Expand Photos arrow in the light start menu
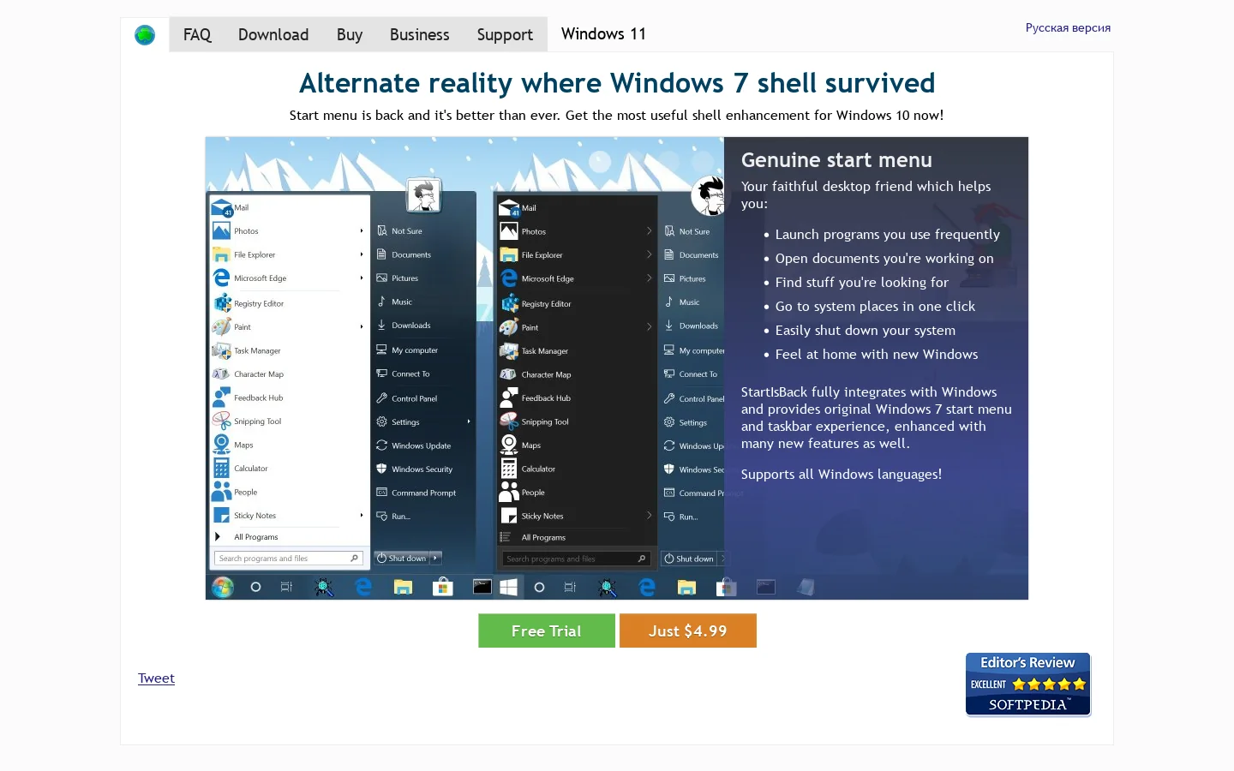Screen dimensions: 1234x771 coord(362,230)
